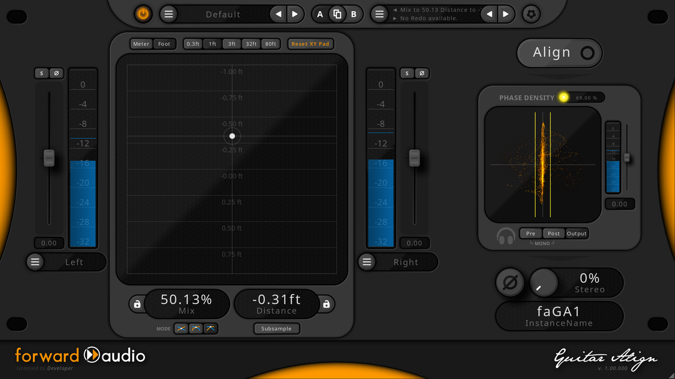This screenshot has height=379, width=675.
Task: Click the Mix lock icon
Action: [137, 304]
